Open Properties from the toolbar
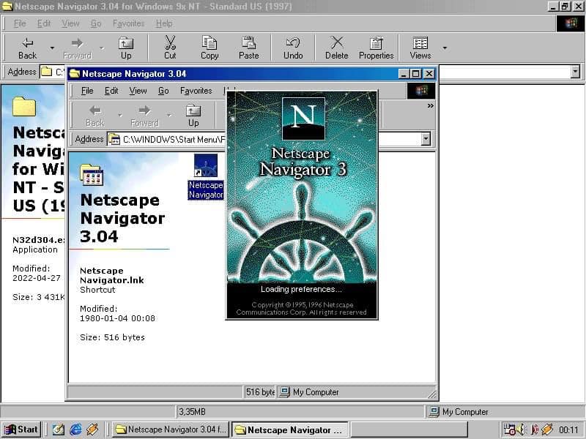Viewport: 586px width, 439px height. click(x=376, y=48)
